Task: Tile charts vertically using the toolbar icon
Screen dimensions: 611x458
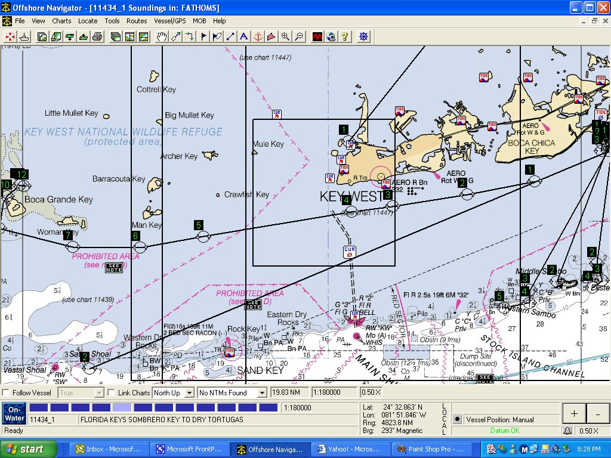Action: (129, 36)
